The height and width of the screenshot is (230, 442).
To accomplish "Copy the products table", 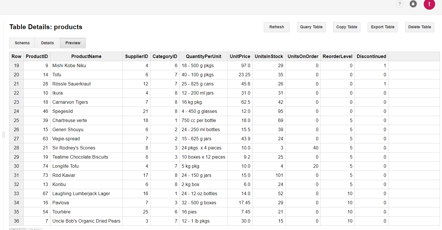I will [346, 27].
